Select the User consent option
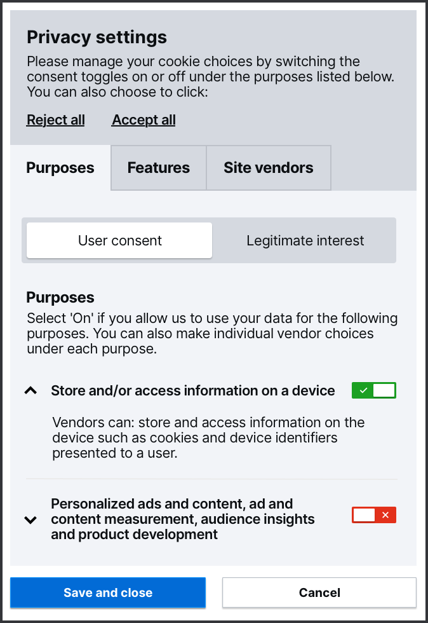 (x=119, y=241)
